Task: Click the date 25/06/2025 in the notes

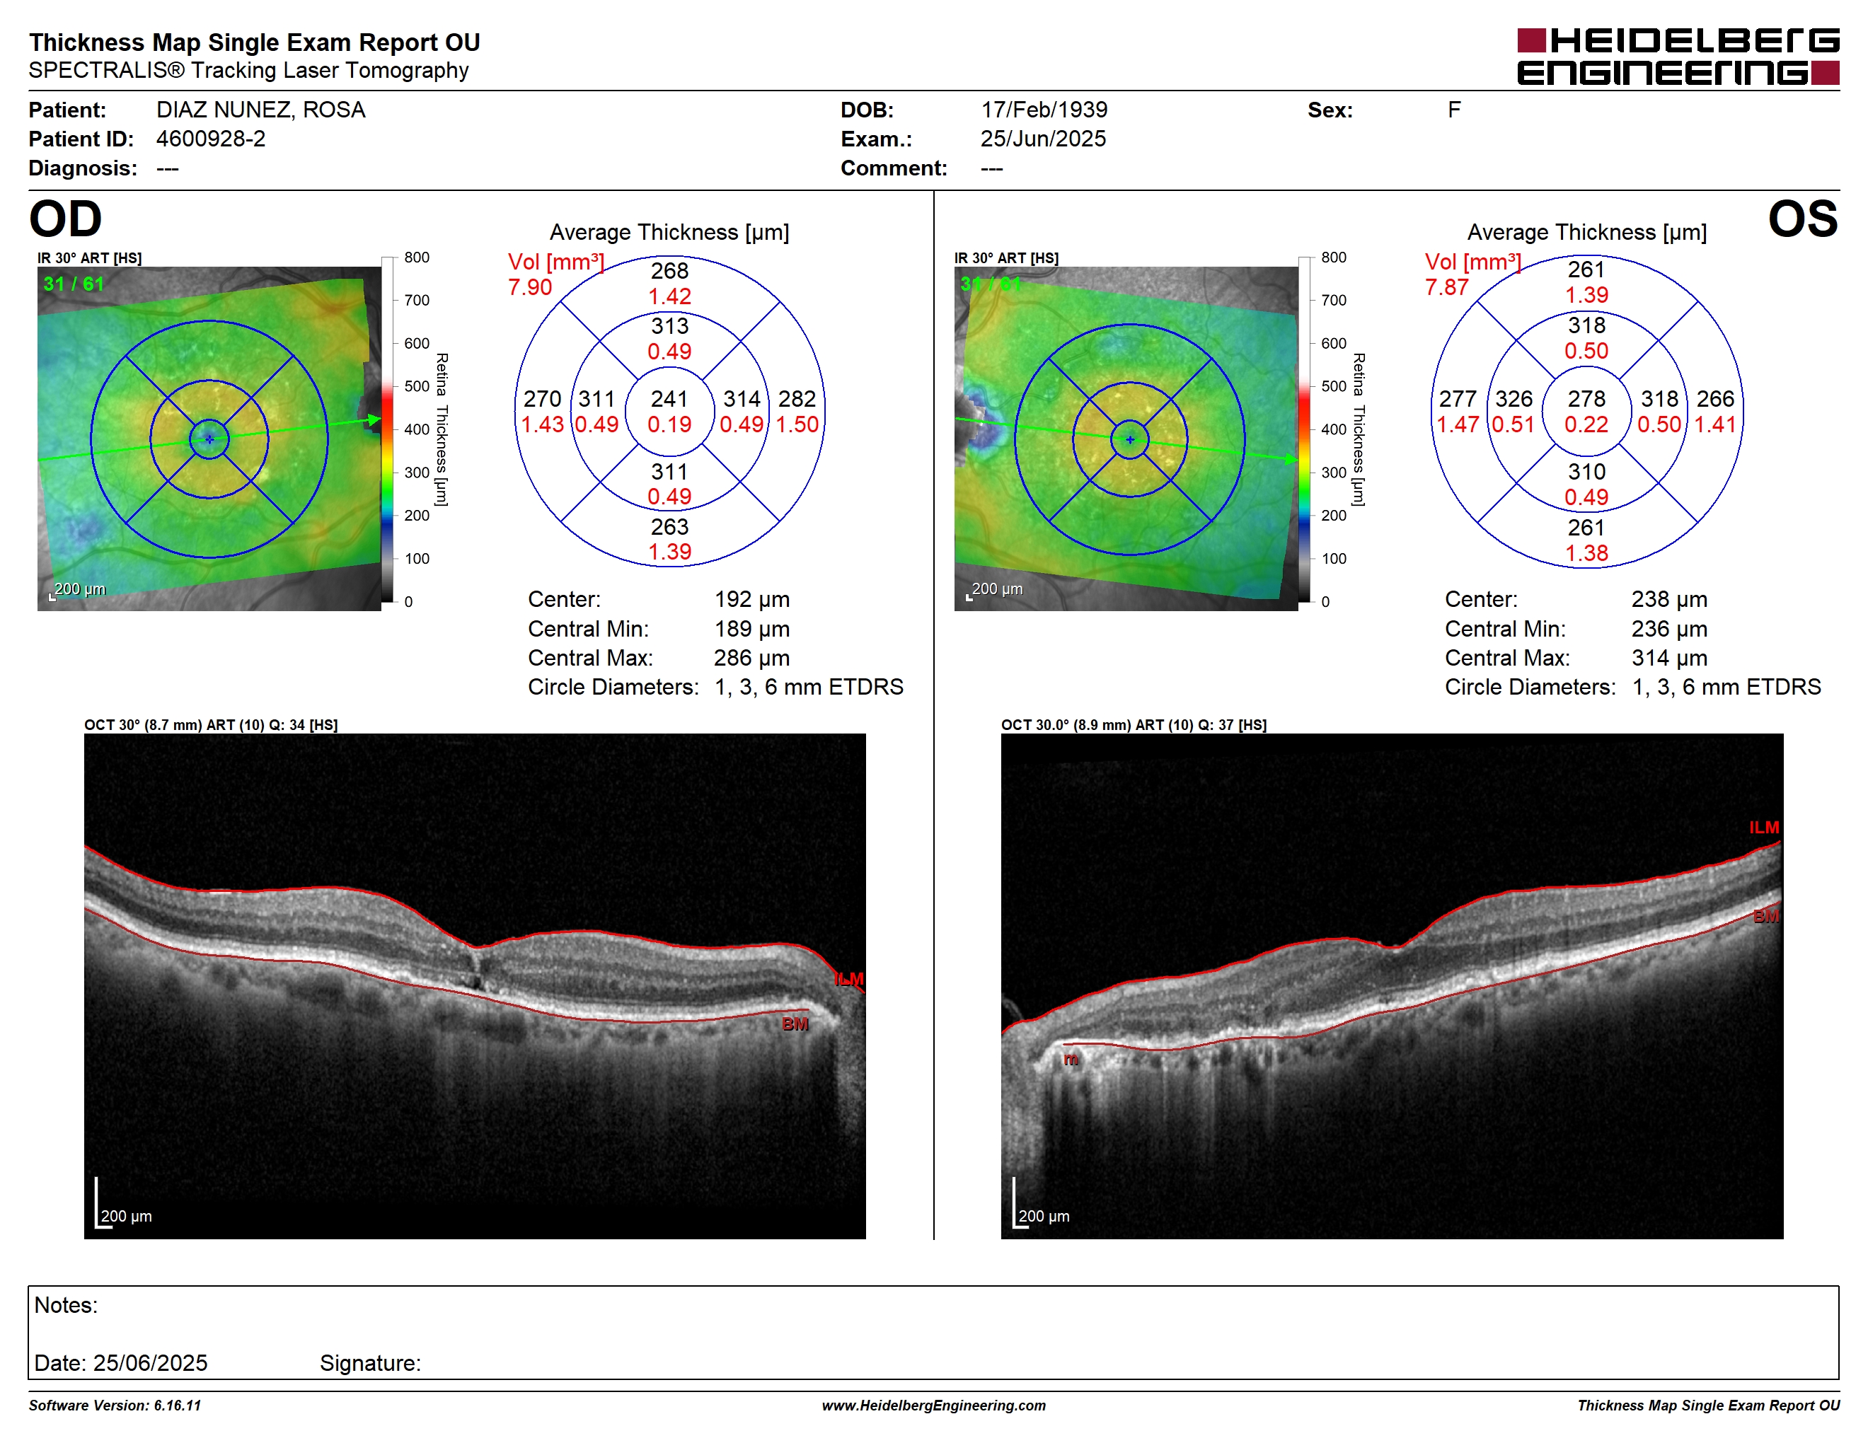Action: pyautogui.click(x=151, y=1362)
